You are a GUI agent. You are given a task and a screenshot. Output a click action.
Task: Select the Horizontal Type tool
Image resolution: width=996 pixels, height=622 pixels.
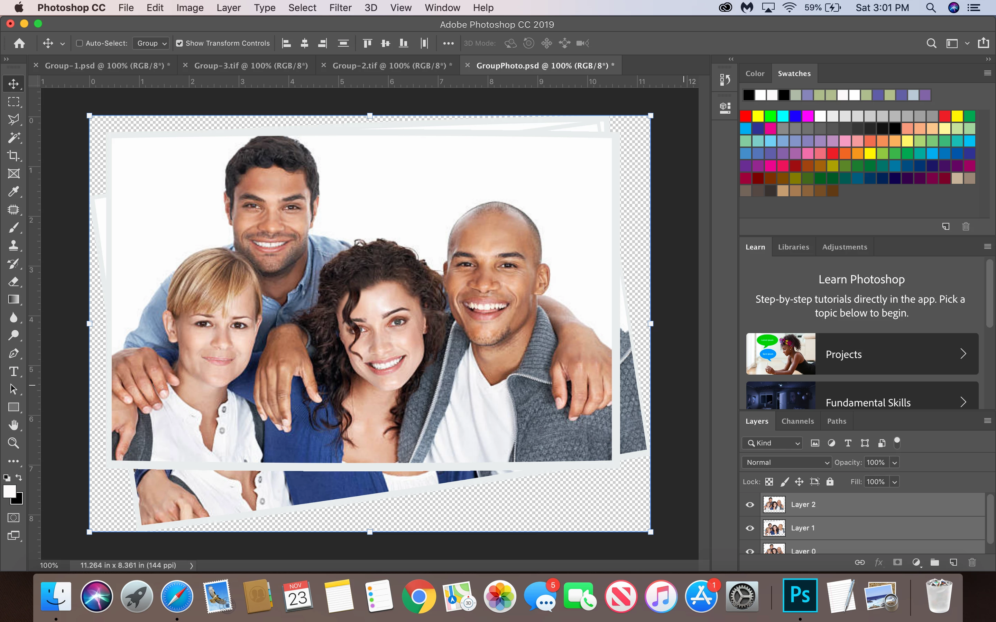pyautogui.click(x=13, y=371)
